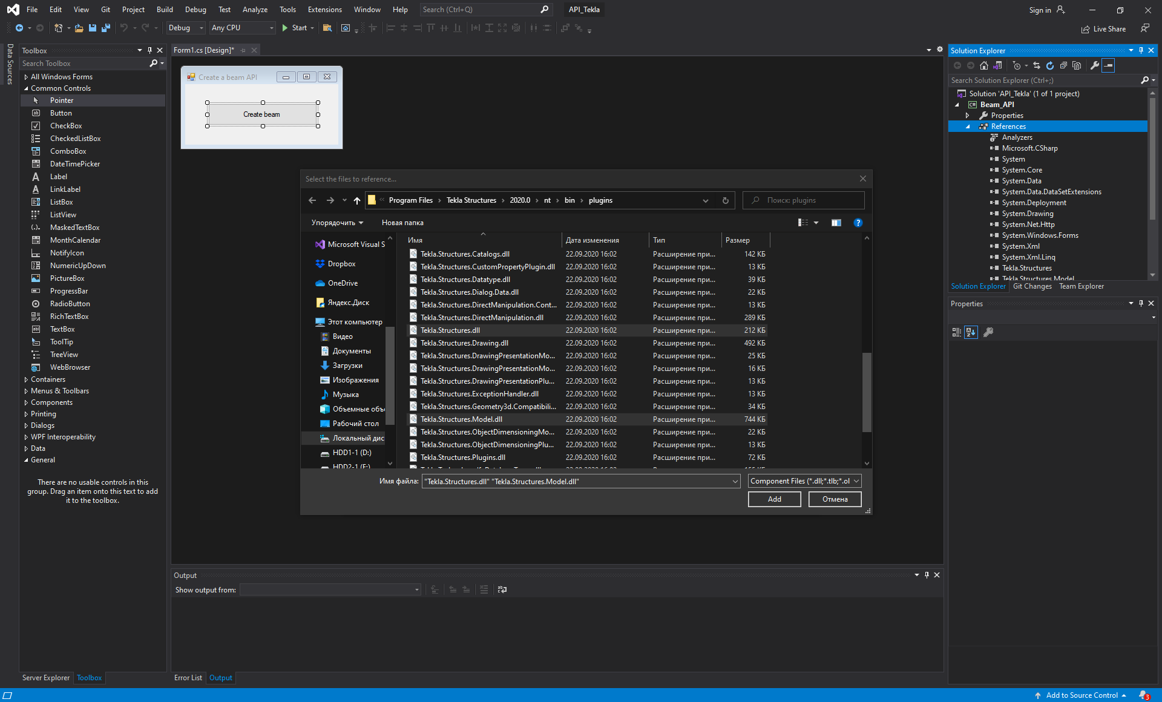
Task: Click the Live Share icon
Action: coord(1085,28)
